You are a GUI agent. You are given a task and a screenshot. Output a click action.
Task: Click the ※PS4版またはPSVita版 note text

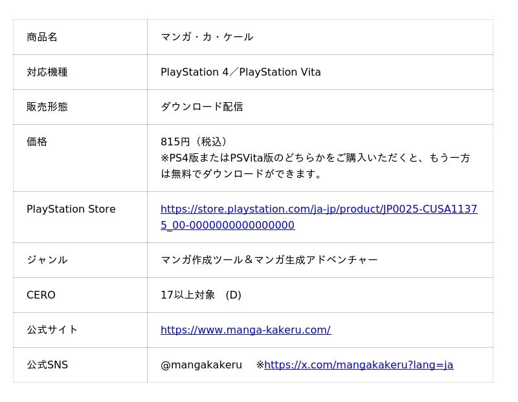coord(315,158)
